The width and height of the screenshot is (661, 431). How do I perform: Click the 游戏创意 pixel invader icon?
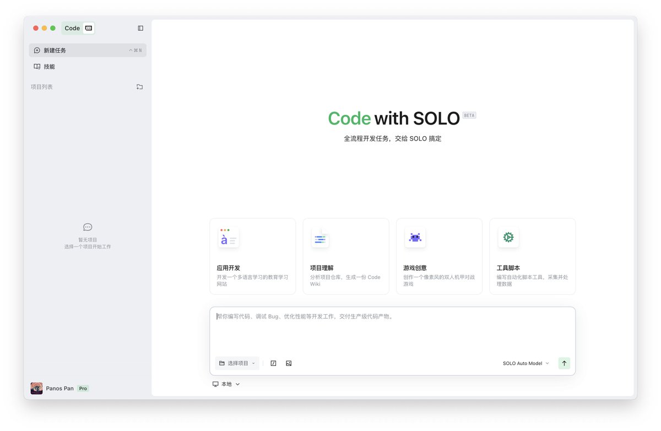[x=415, y=238]
